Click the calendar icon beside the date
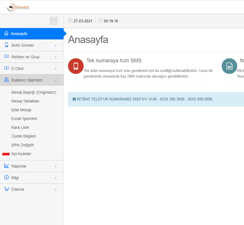This screenshot has width=244, height=225. [x=70, y=21]
